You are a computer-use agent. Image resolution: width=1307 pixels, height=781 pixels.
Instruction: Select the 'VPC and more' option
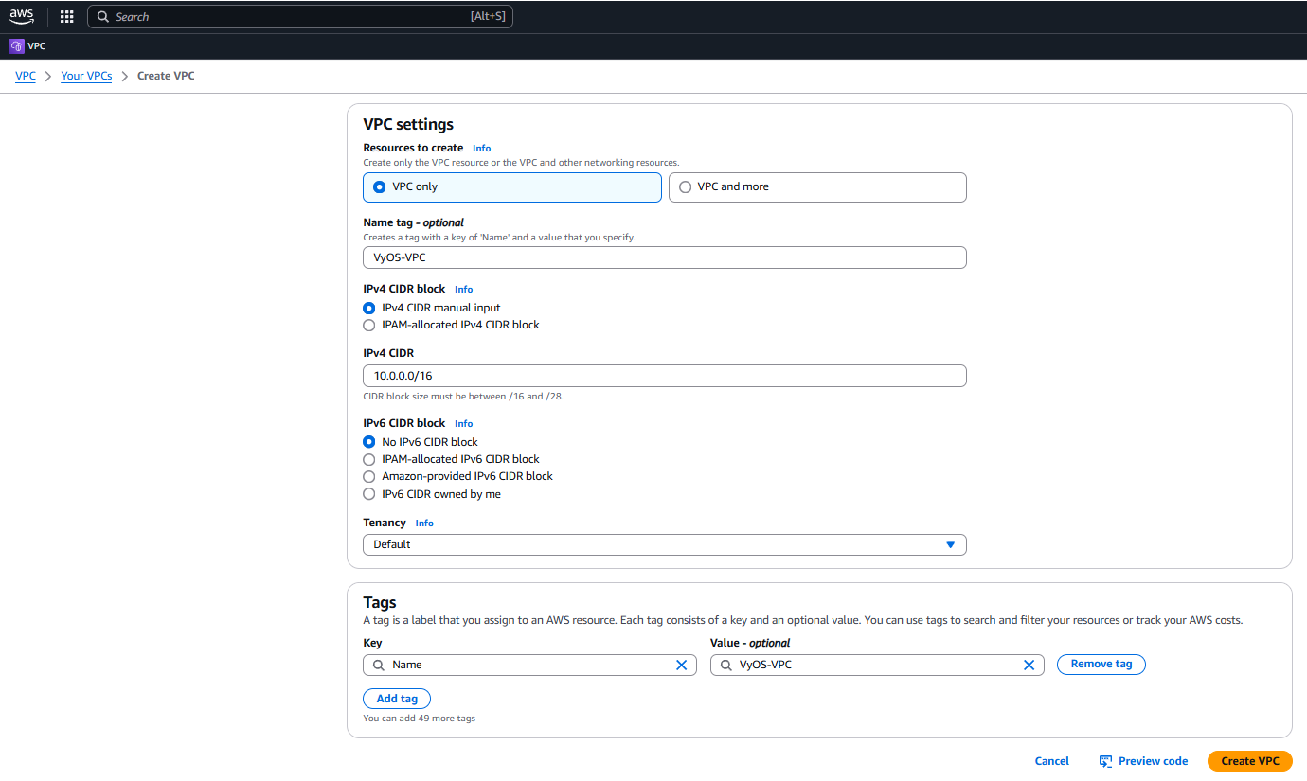(686, 187)
